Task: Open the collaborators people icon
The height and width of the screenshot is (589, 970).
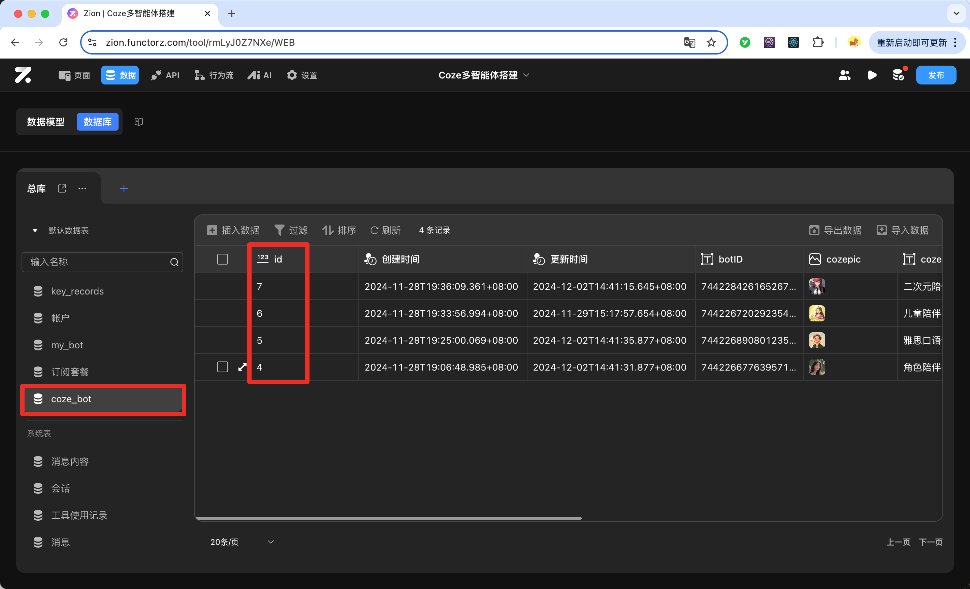Action: (x=844, y=75)
